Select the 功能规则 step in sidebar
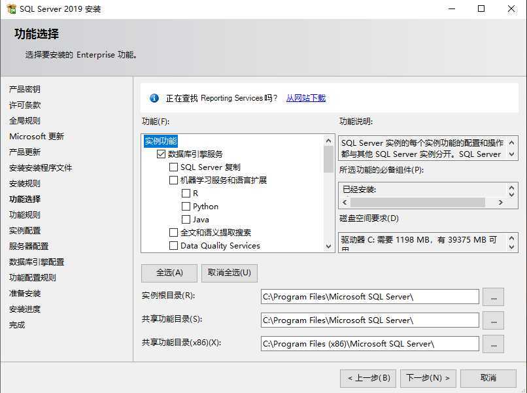Viewport: 527px width, 393px height. click(x=25, y=215)
